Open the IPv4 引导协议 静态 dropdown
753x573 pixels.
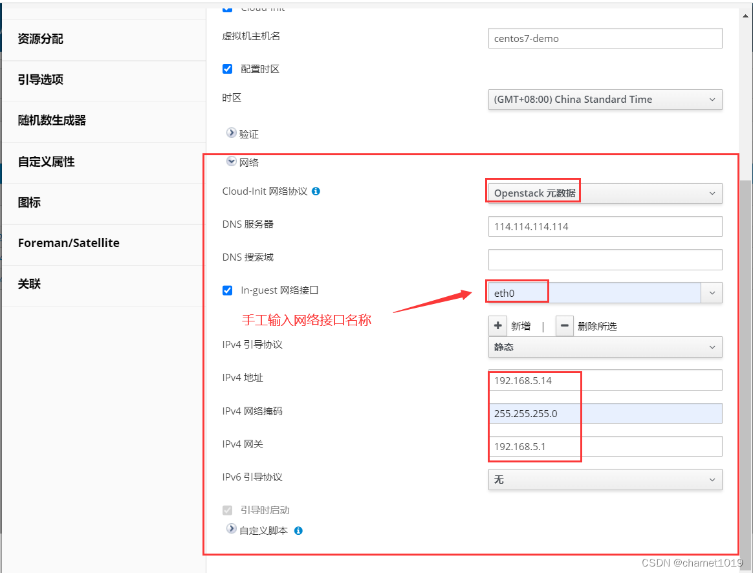coord(605,347)
